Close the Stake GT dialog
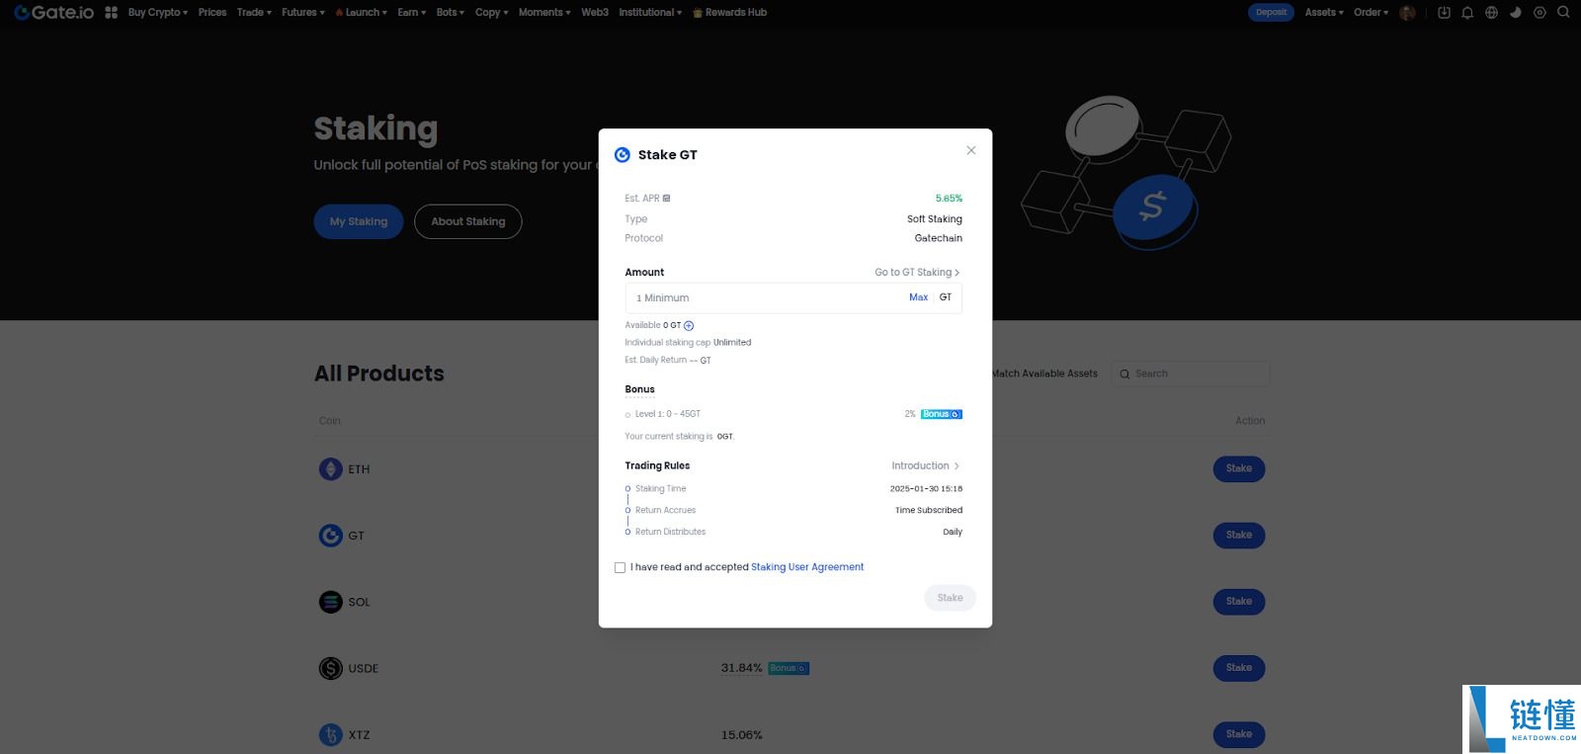The height and width of the screenshot is (754, 1581). 971,150
